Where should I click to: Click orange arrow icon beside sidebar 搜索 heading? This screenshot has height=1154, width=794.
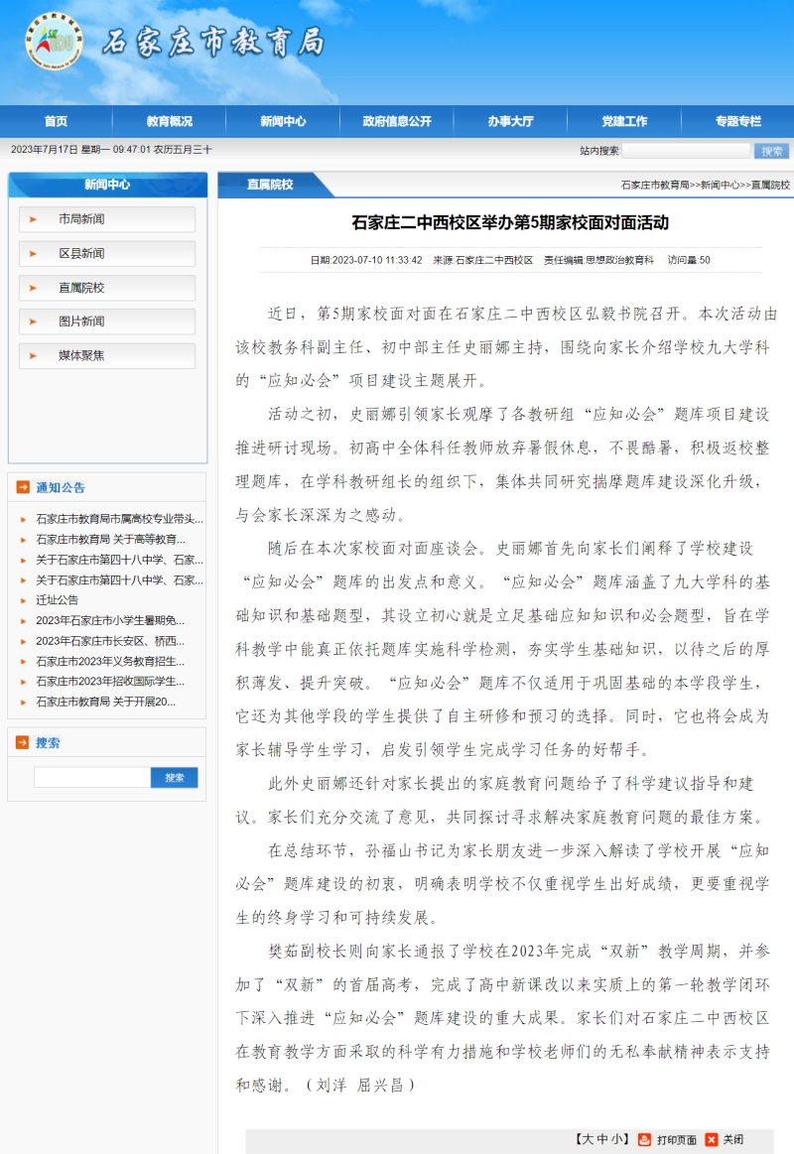click(22, 742)
